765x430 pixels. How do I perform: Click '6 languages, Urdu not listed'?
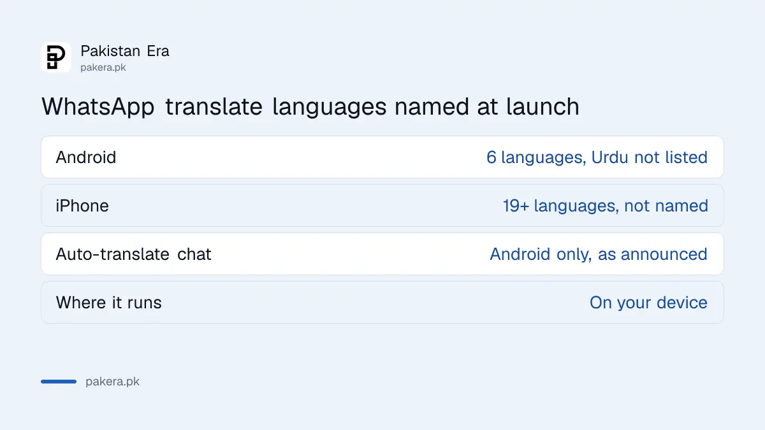[x=597, y=157]
